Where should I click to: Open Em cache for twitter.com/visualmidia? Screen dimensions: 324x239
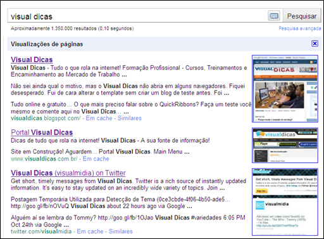point(90,231)
